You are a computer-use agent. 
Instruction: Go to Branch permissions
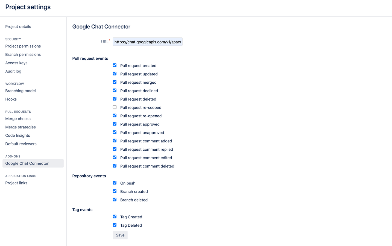point(23,54)
